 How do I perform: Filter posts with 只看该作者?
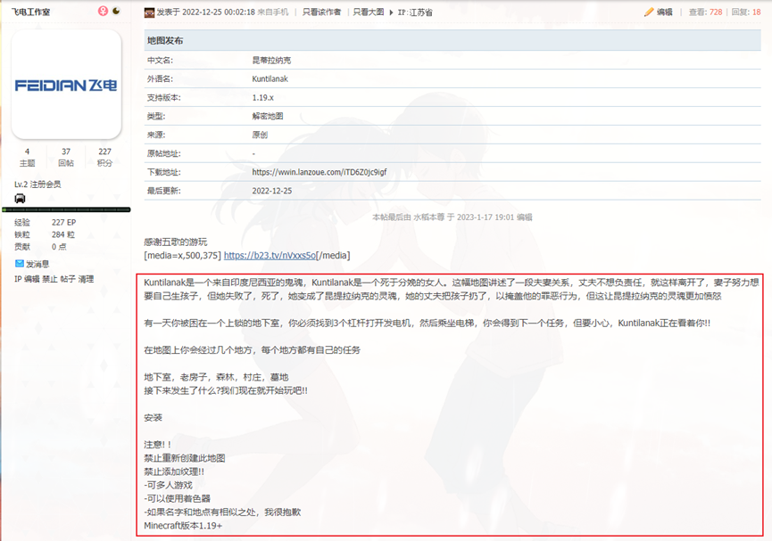[x=321, y=12]
